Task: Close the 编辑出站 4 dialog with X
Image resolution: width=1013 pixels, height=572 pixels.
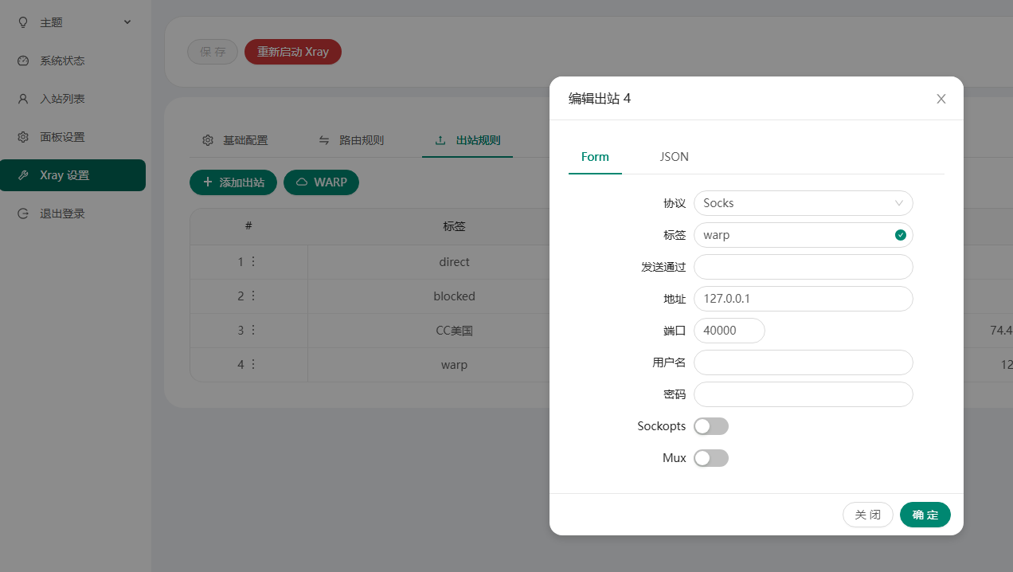Action: [941, 99]
